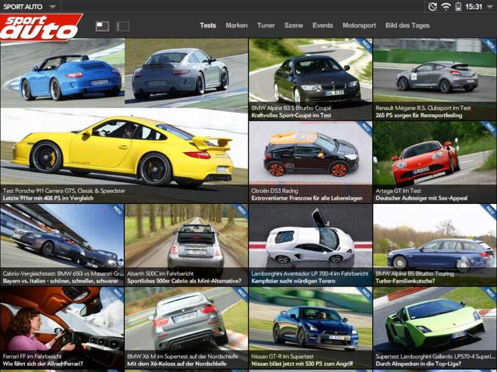Tap NEU badge on Ferrari FF tile
The height and width of the screenshot is (372, 497).
coord(117,293)
